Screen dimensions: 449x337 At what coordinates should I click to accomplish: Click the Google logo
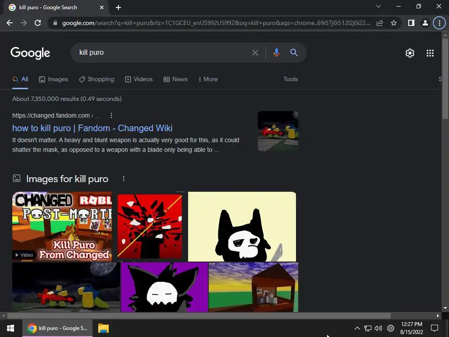coord(30,53)
